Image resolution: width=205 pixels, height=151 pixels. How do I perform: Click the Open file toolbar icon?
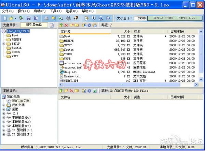[11, 18]
